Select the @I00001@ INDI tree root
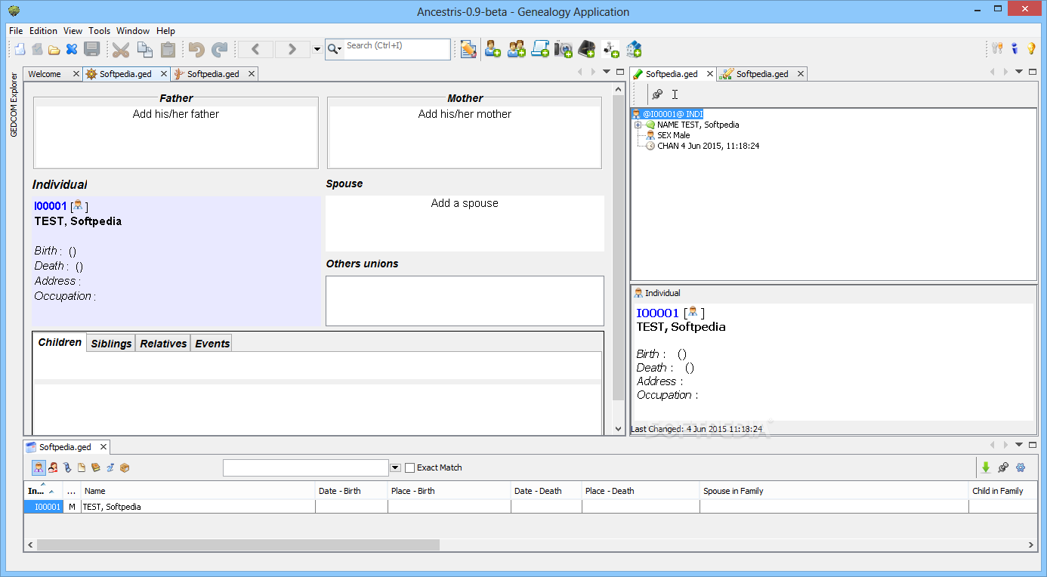The width and height of the screenshot is (1047, 577). pyautogui.click(x=667, y=114)
